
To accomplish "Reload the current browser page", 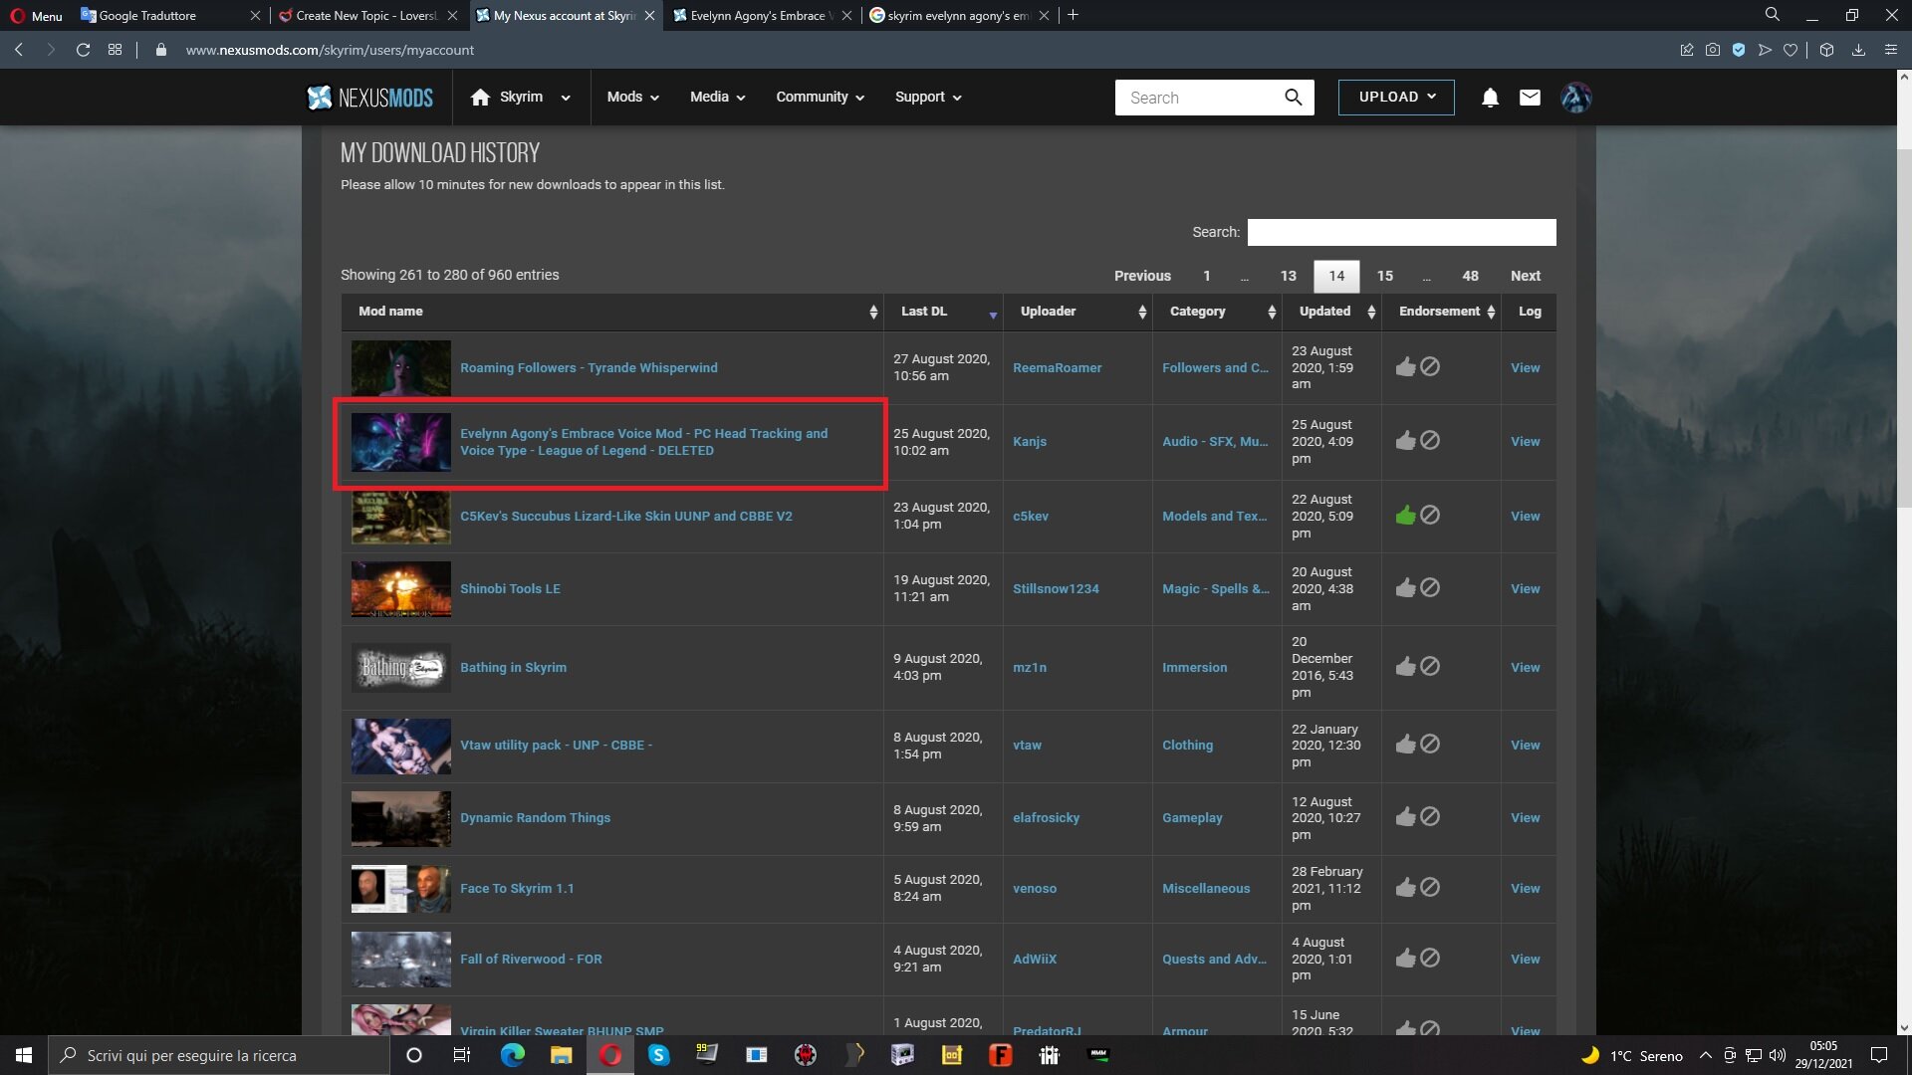I will point(84,50).
